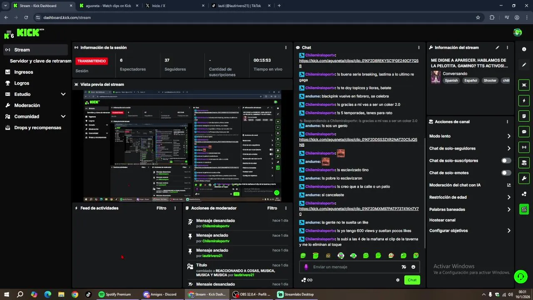The width and height of the screenshot is (533, 300).
Task: Click lautirivero21 in the Título moderator action
Action: click(249, 275)
